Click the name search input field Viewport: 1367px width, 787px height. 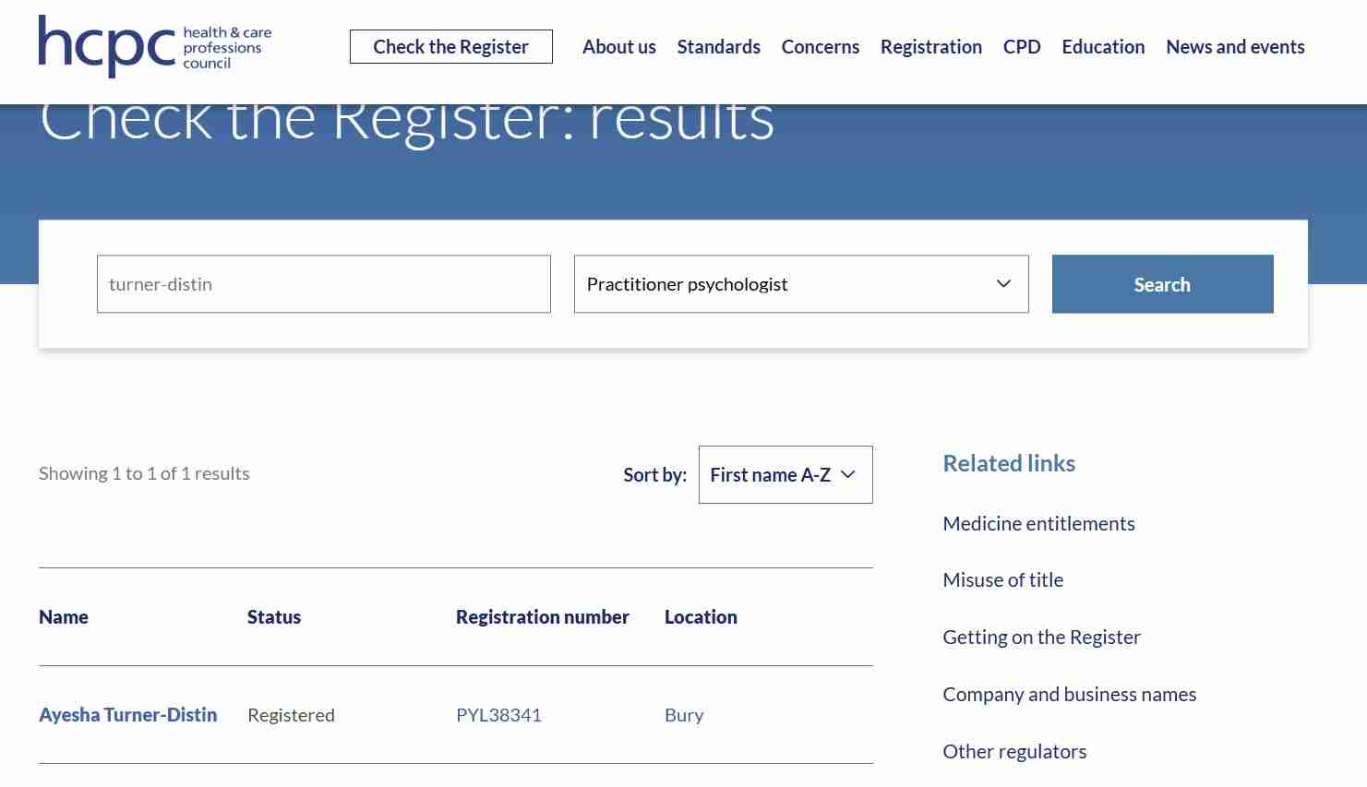tap(323, 284)
